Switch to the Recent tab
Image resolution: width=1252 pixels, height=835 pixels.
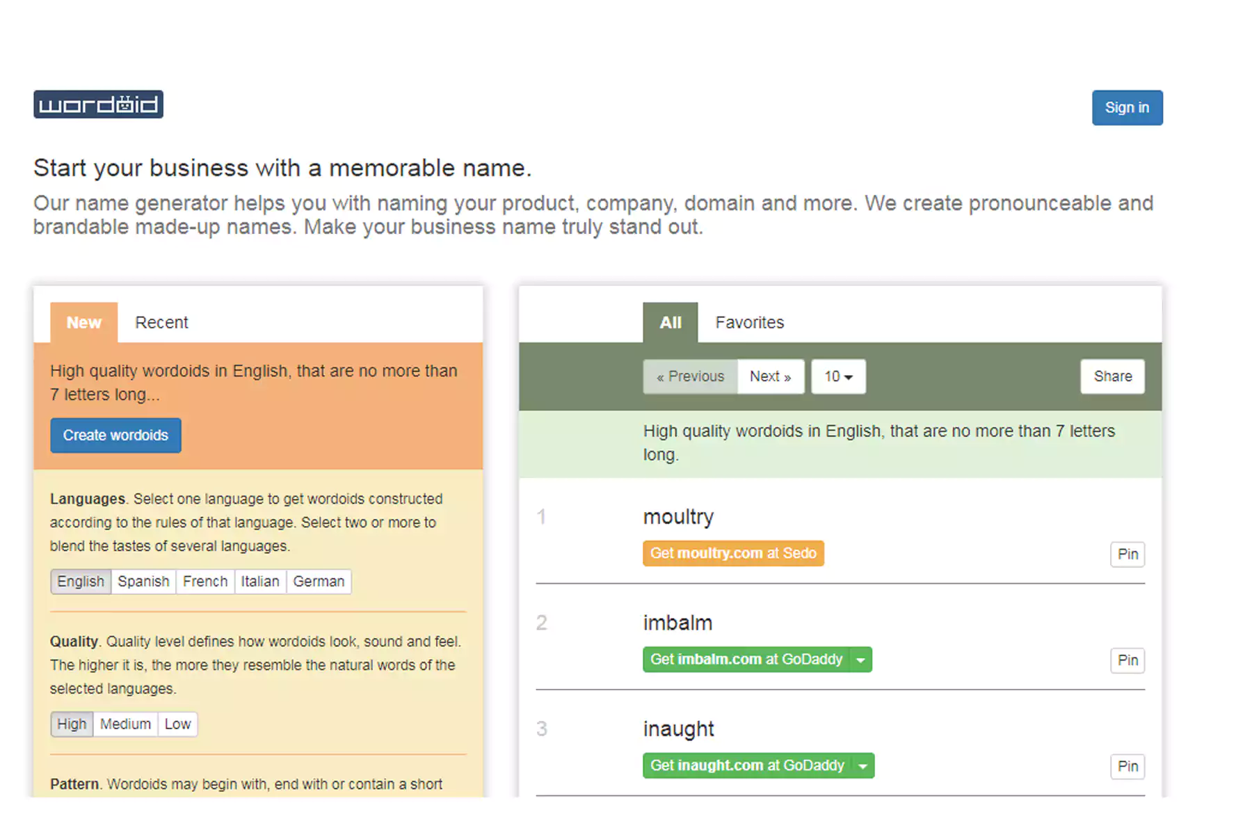161,323
